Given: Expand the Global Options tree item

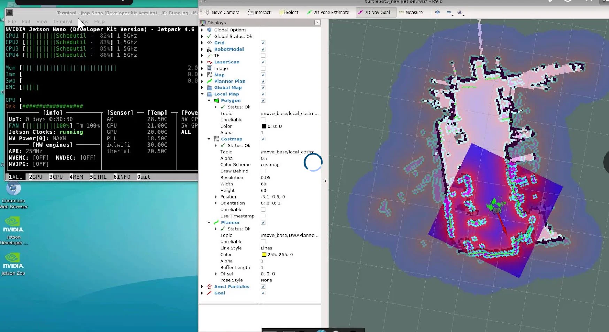Looking at the screenshot, I should pyautogui.click(x=202, y=30).
